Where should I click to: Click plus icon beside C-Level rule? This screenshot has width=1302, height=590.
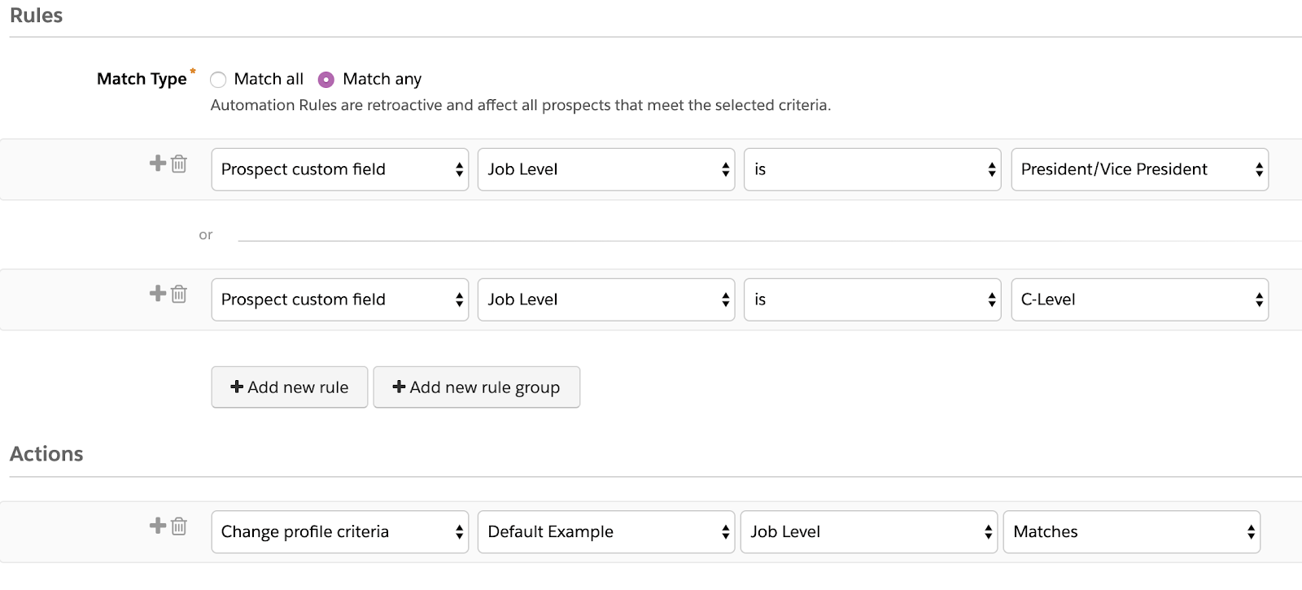[157, 294]
